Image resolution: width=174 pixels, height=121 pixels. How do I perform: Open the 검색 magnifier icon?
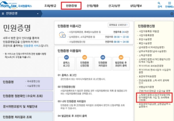159,3
